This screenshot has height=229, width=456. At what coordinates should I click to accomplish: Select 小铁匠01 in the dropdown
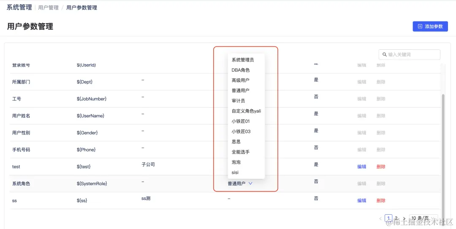[241, 121]
